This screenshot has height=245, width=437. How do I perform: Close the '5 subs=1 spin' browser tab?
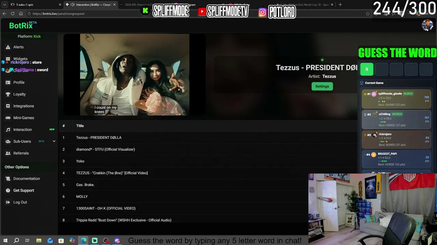tap(60, 5)
